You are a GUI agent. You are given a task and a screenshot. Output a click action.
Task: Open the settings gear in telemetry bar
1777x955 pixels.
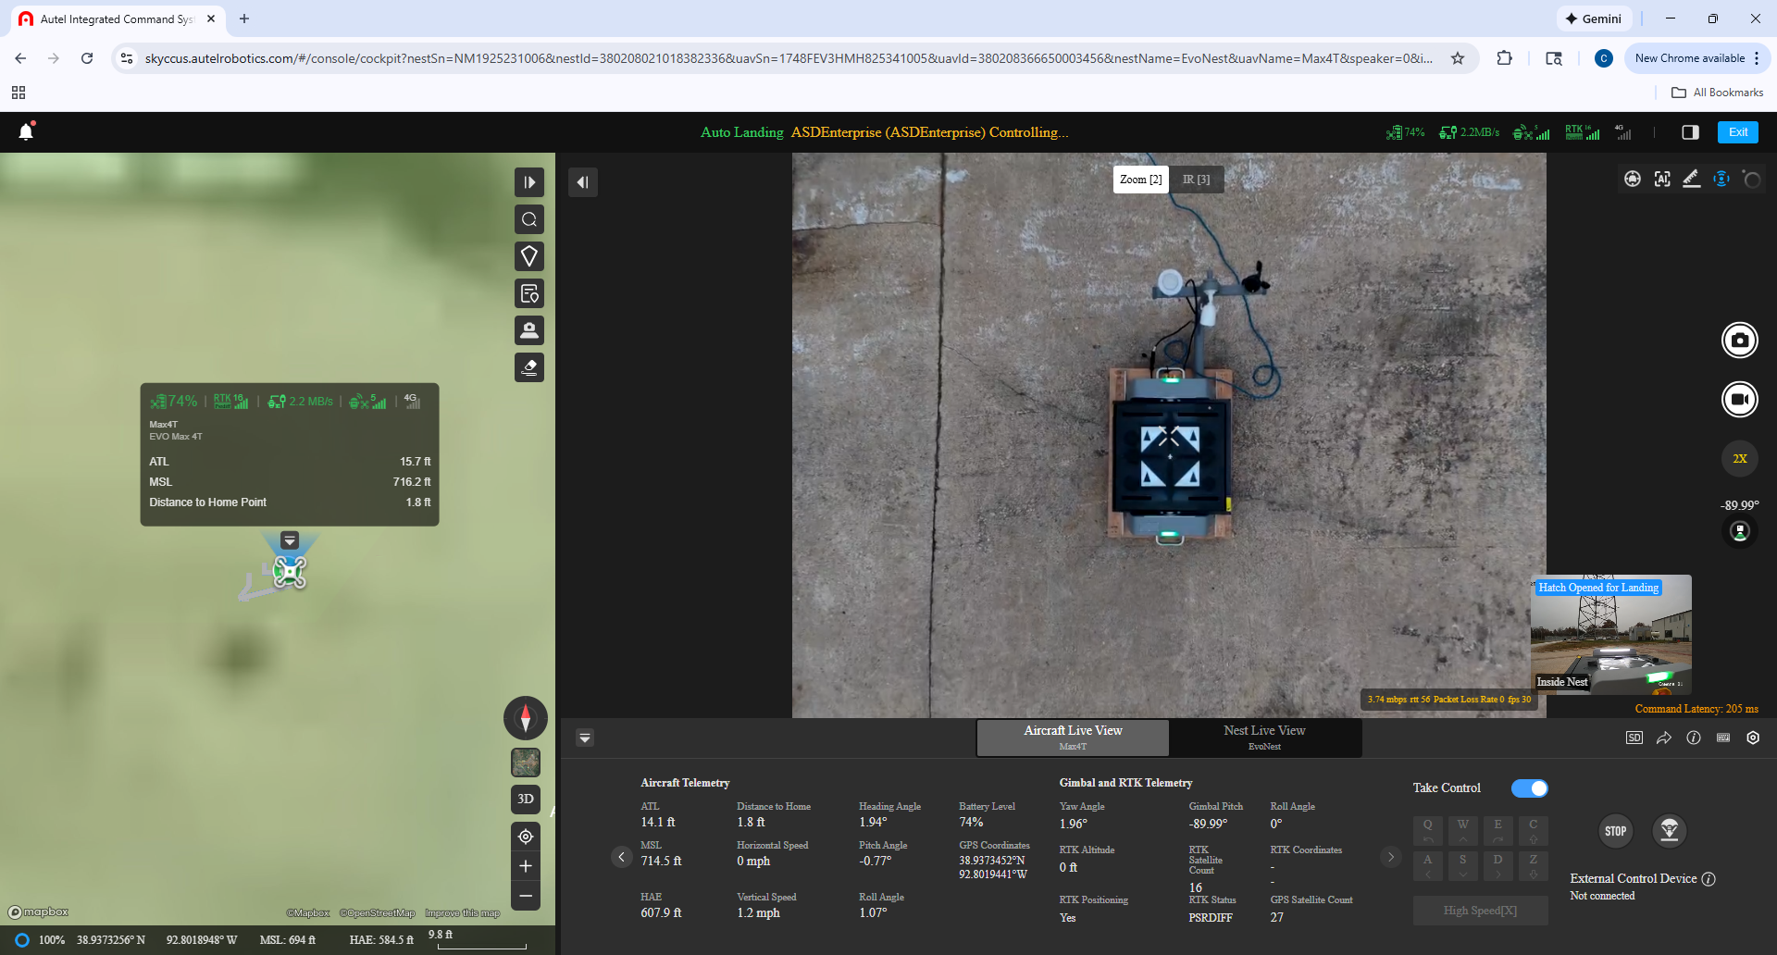[1753, 738]
